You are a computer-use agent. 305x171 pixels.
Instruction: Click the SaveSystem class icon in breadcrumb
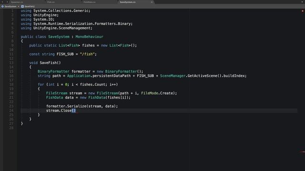pyautogui.click(x=2, y=6)
